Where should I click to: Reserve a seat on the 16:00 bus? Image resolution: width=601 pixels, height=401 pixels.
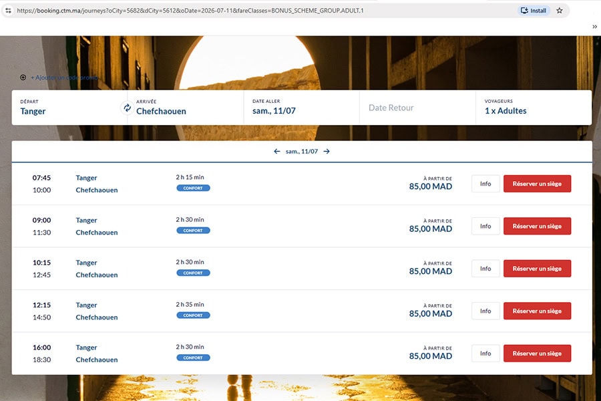click(x=537, y=354)
